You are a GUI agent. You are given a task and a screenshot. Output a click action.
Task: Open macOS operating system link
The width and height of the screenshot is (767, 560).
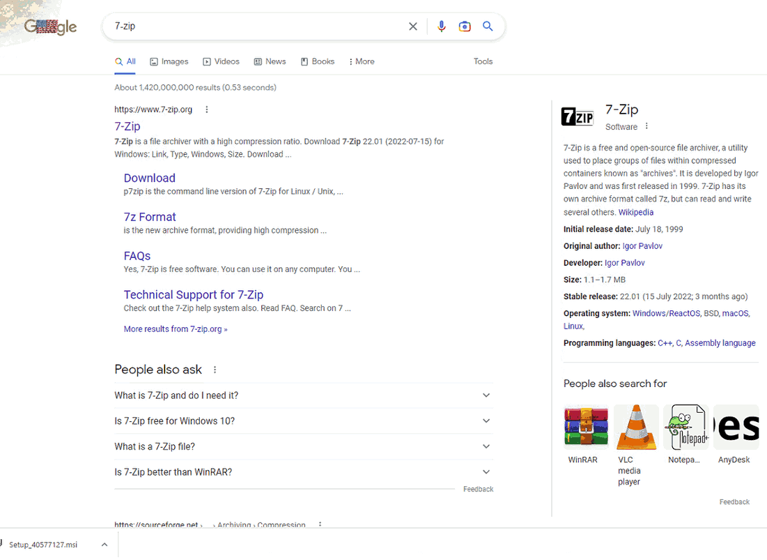click(x=735, y=313)
